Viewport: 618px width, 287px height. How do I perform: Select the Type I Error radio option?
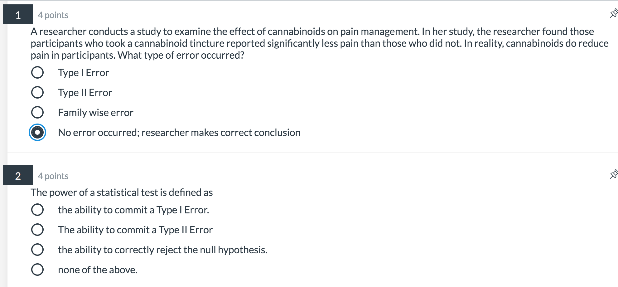37,72
